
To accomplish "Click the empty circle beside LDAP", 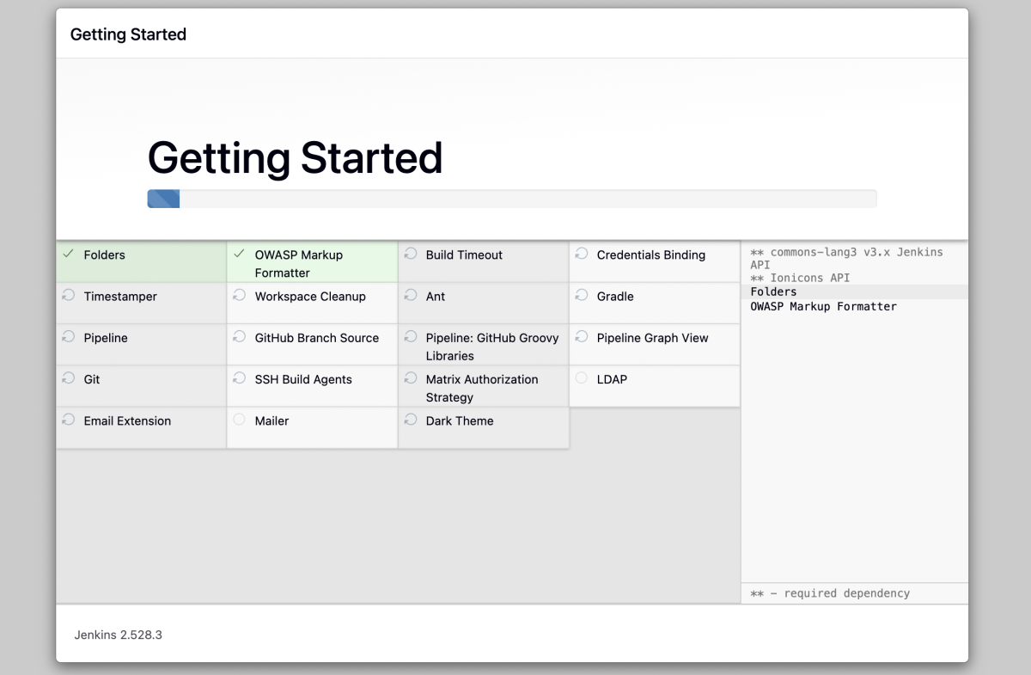I will point(582,379).
